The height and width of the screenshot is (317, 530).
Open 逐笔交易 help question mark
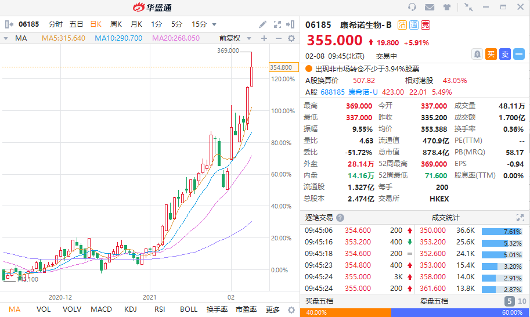coord(340,218)
